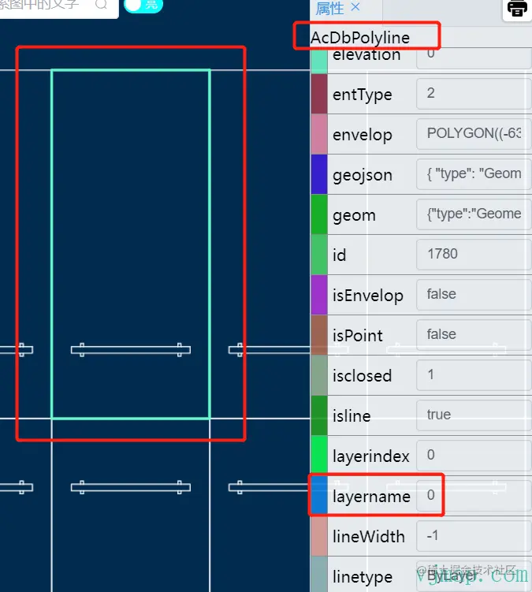Screen dimensions: 532x592
Task: Click the isline true field
Action: (x=474, y=415)
